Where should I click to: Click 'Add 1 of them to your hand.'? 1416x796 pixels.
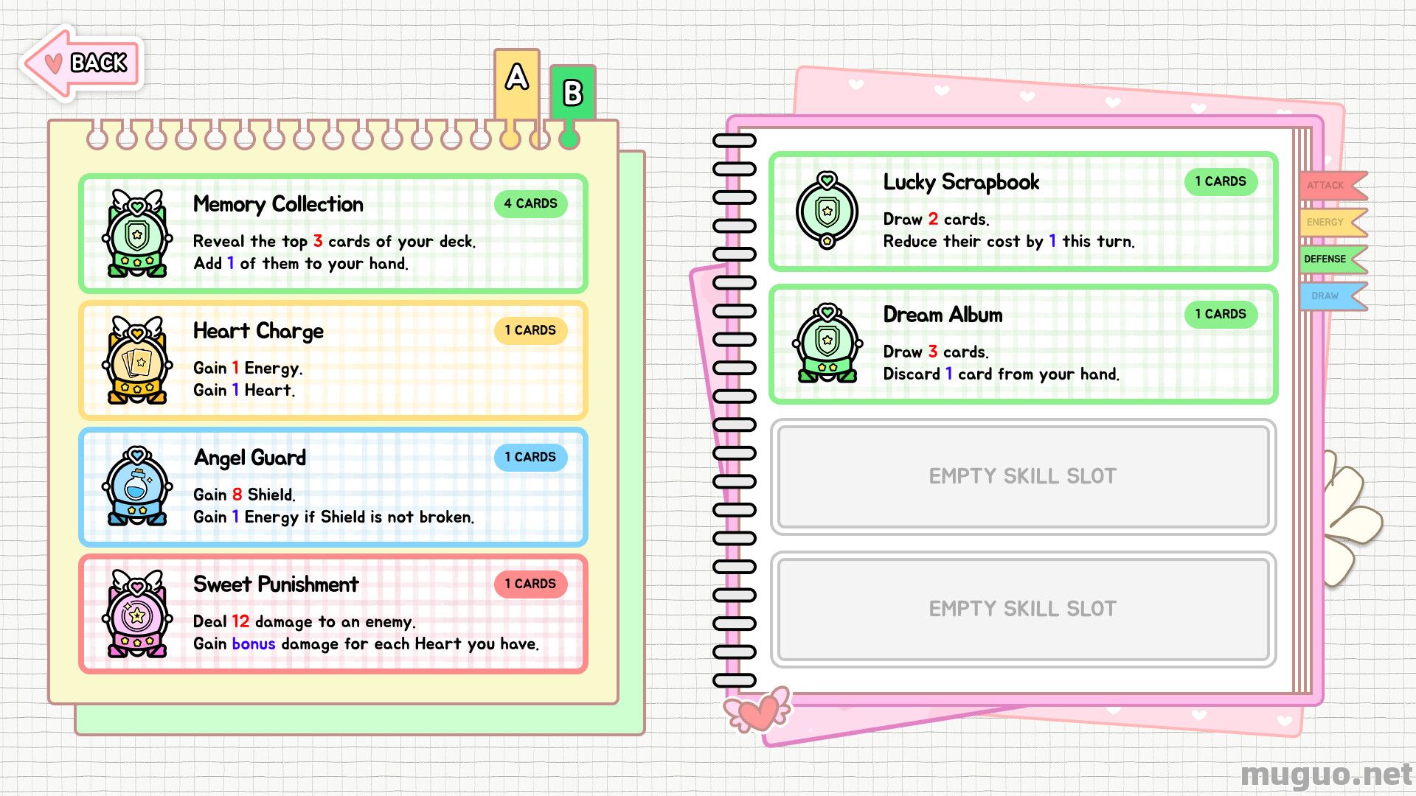(x=300, y=264)
